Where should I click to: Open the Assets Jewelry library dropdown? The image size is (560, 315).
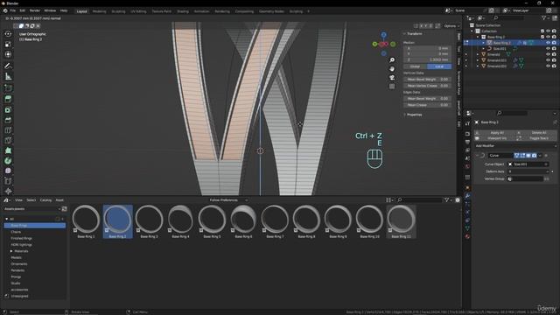pyautogui.click(x=32, y=209)
